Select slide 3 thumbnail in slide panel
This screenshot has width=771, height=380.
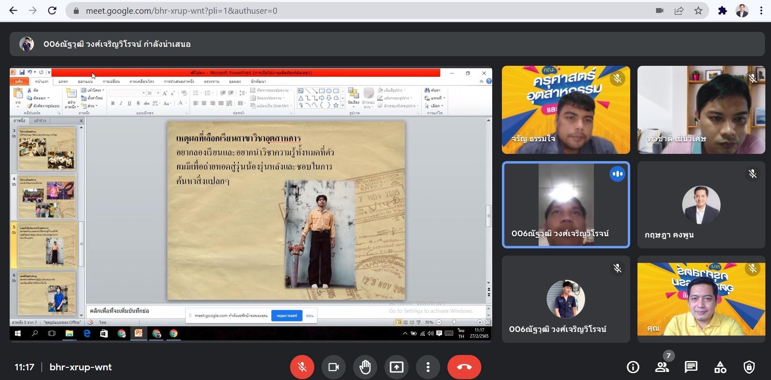coord(46,149)
